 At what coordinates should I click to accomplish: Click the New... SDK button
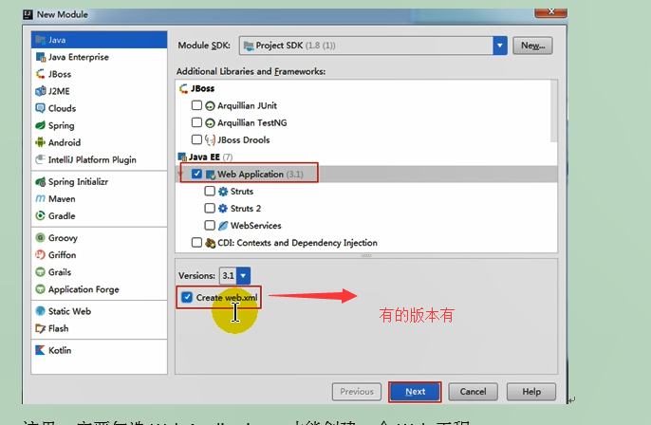532,46
